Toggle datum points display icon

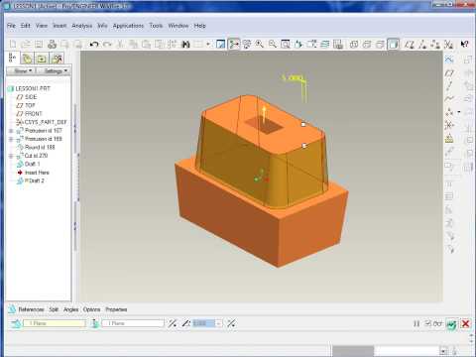435,44
